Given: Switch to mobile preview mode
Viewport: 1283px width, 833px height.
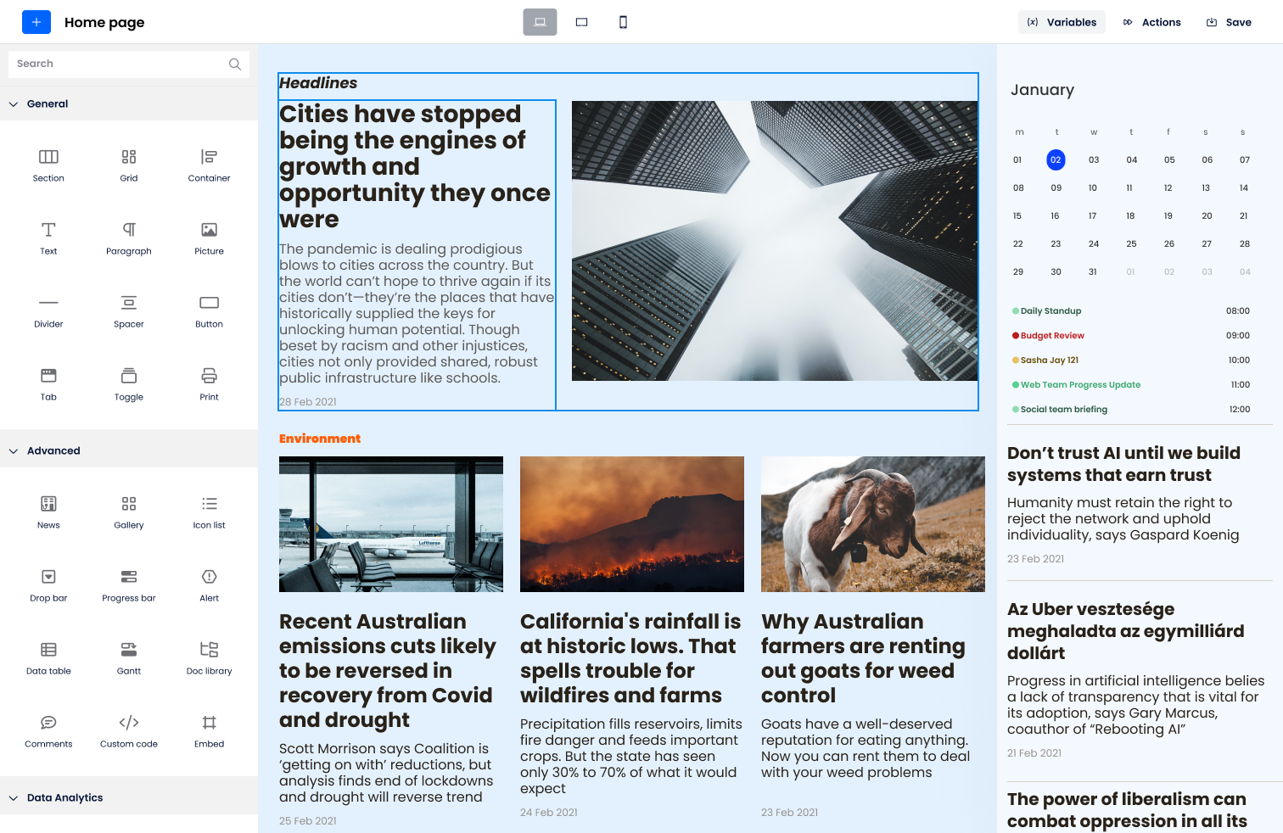Looking at the screenshot, I should point(622,22).
